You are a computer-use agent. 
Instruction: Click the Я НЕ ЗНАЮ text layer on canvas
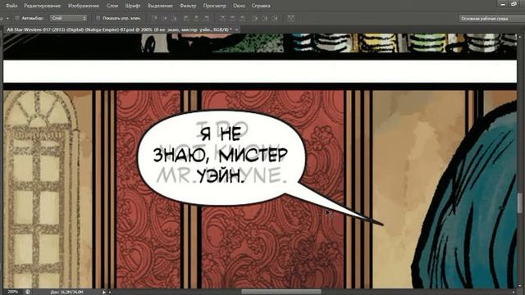click(221, 155)
